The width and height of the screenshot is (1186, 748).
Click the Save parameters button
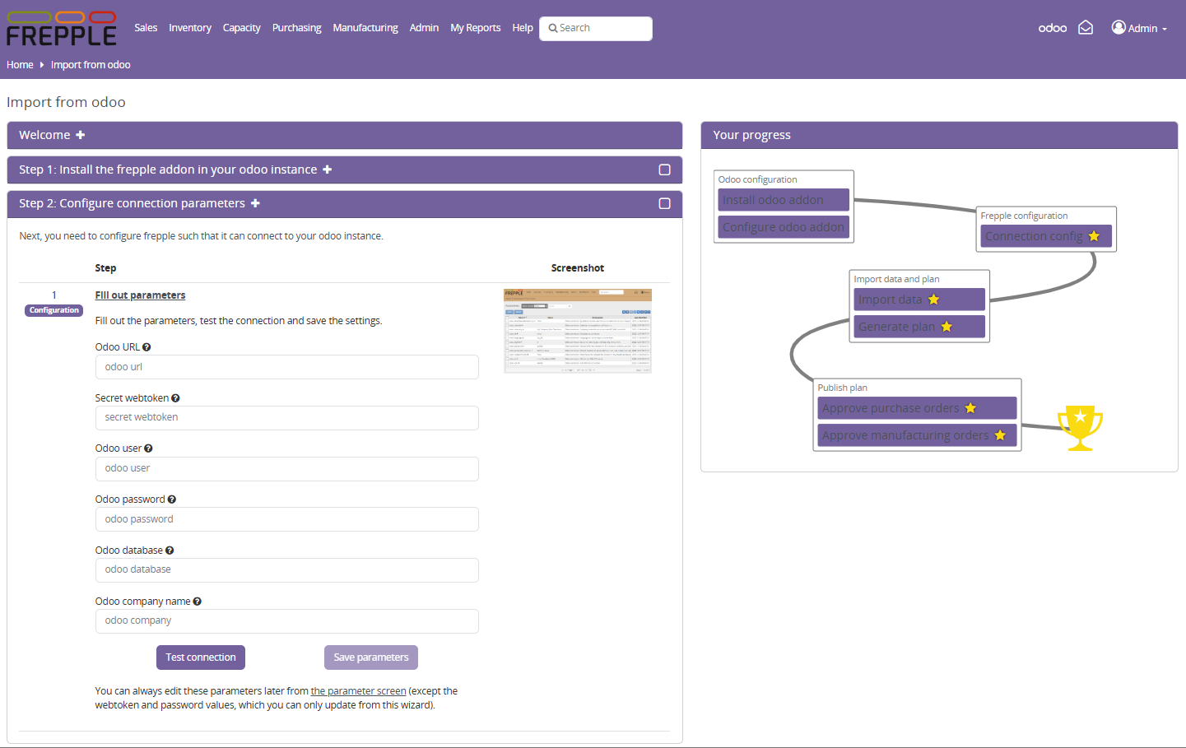[x=371, y=657]
